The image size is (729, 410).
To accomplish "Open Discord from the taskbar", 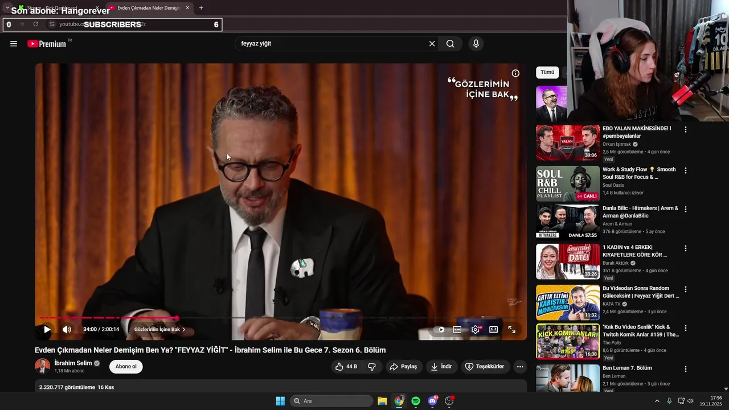I will click(x=433, y=401).
